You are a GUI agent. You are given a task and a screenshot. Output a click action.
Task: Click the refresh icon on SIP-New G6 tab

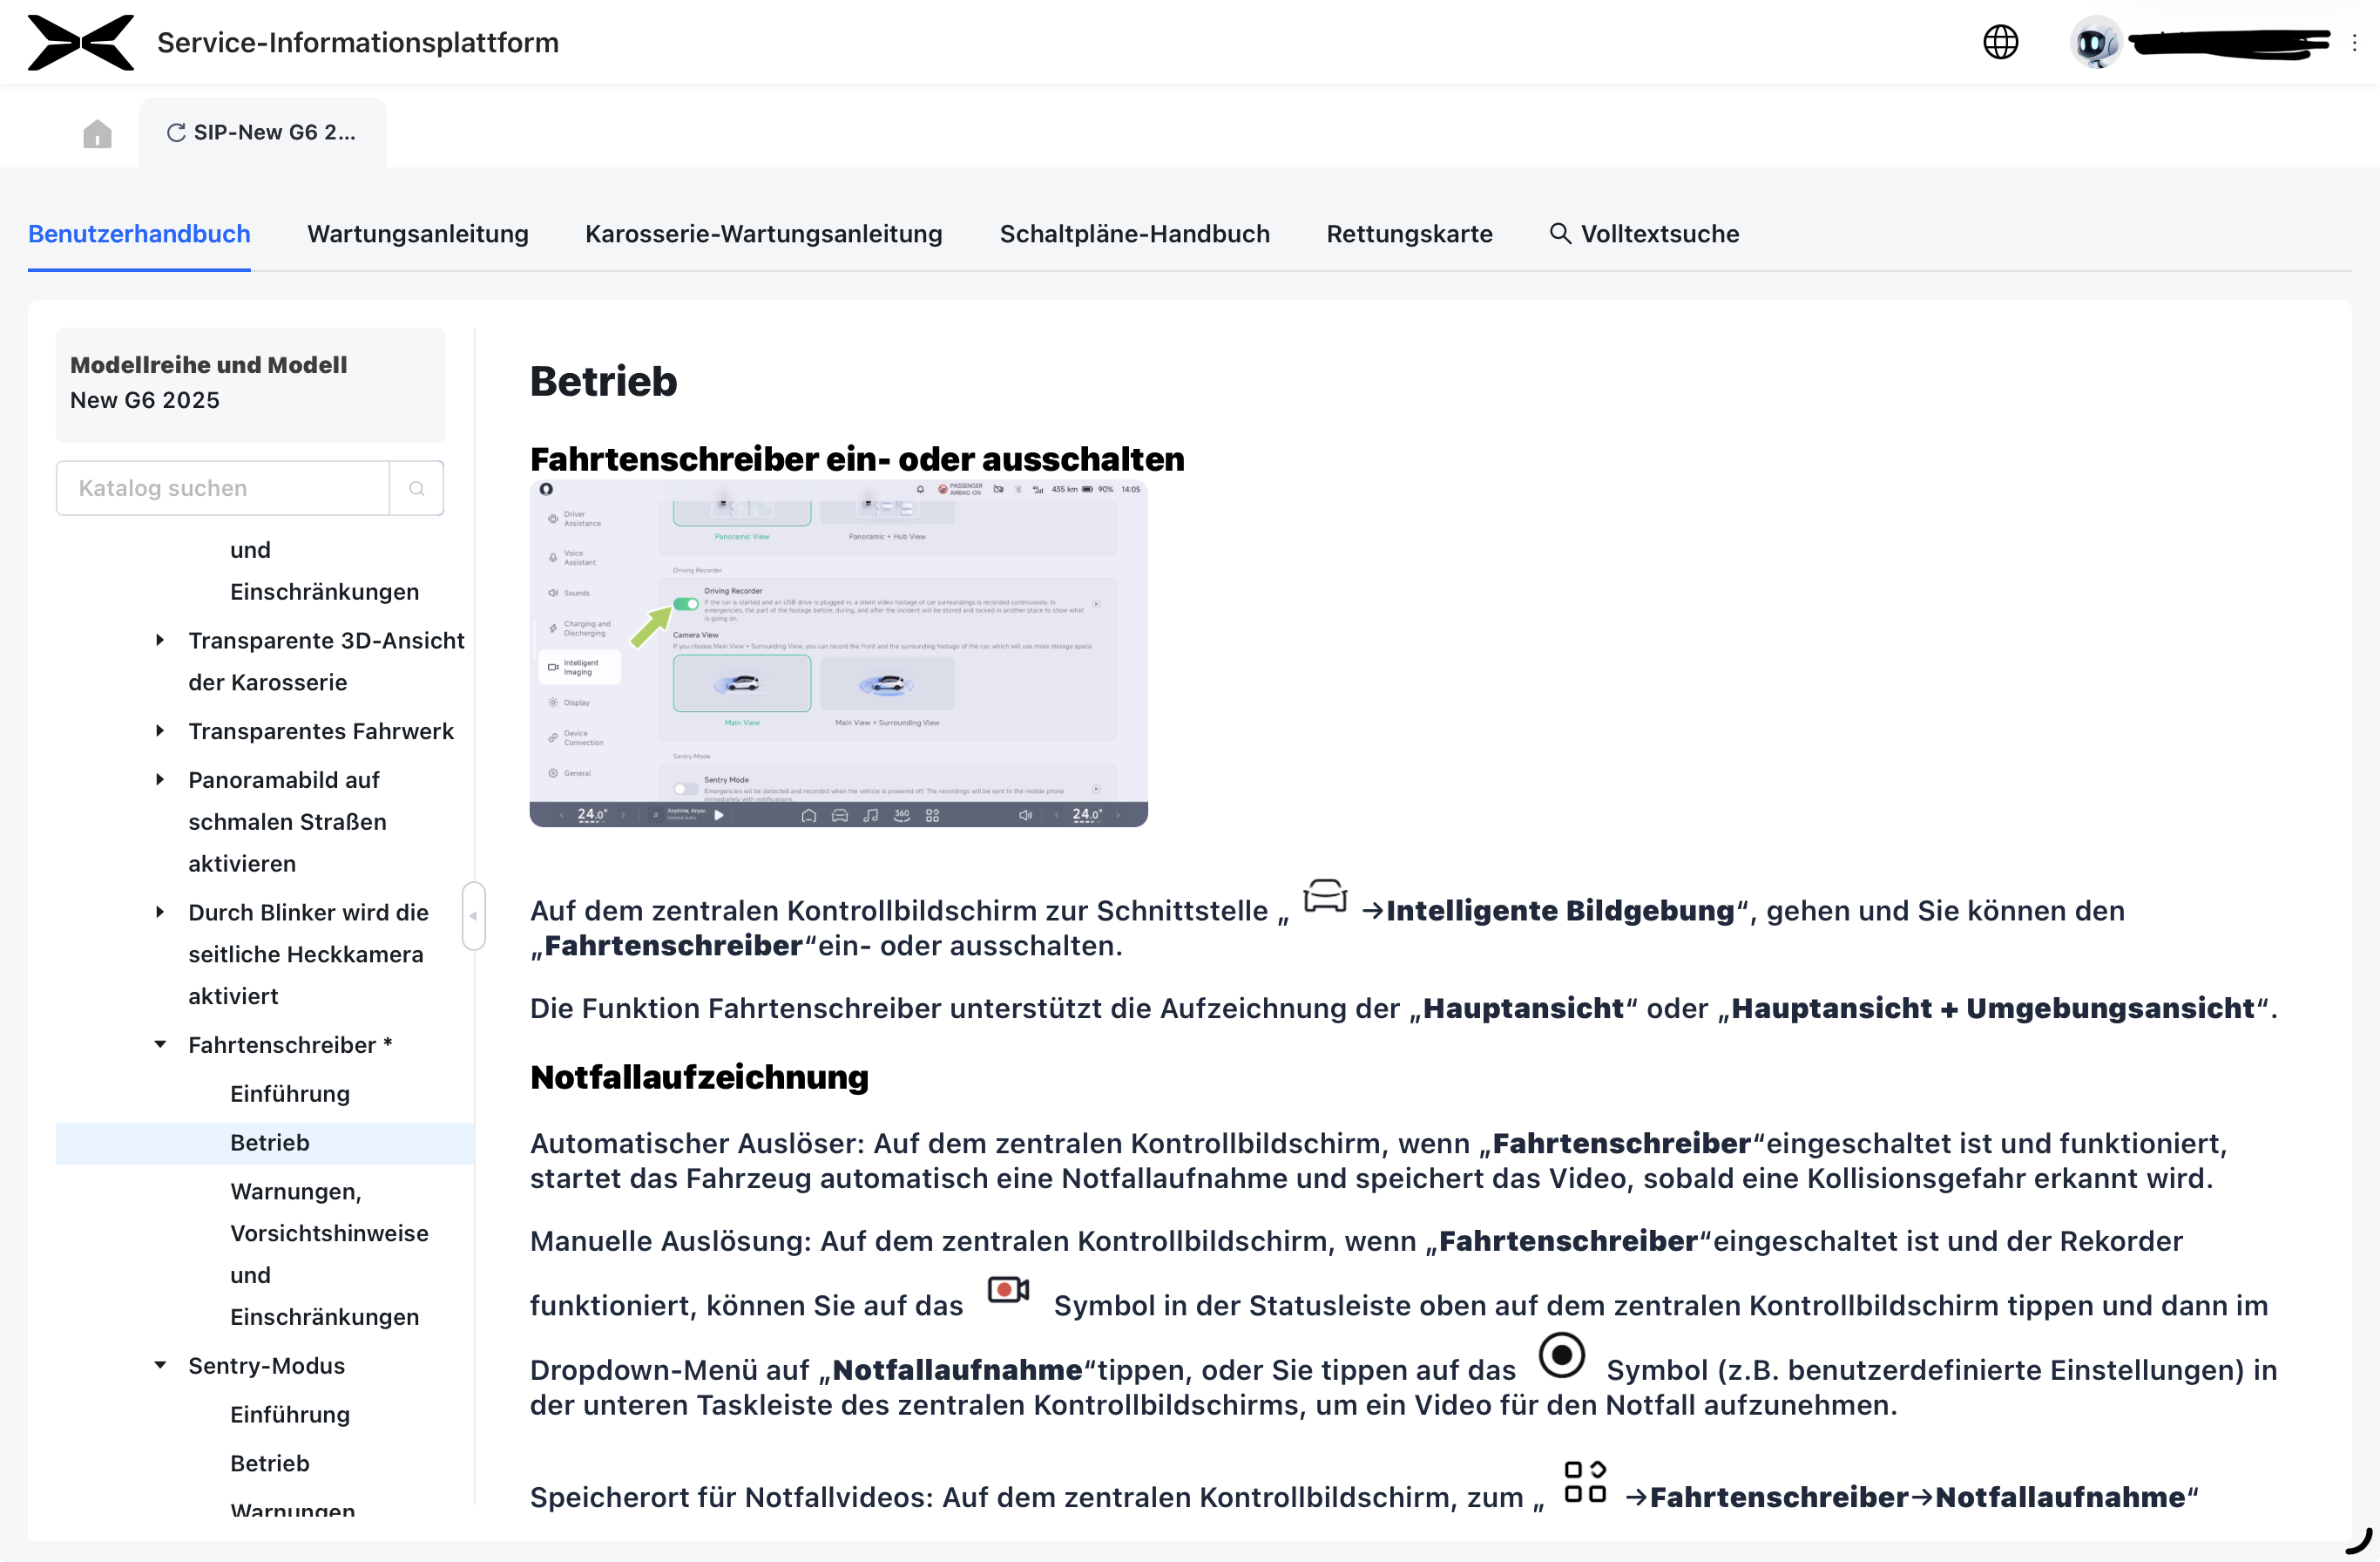pos(176,133)
